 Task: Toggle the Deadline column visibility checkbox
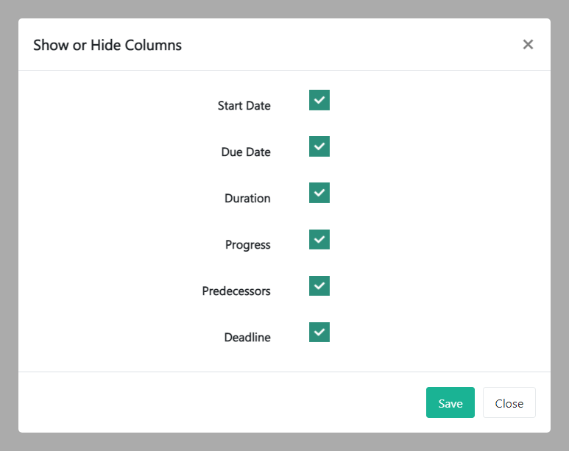tap(319, 332)
